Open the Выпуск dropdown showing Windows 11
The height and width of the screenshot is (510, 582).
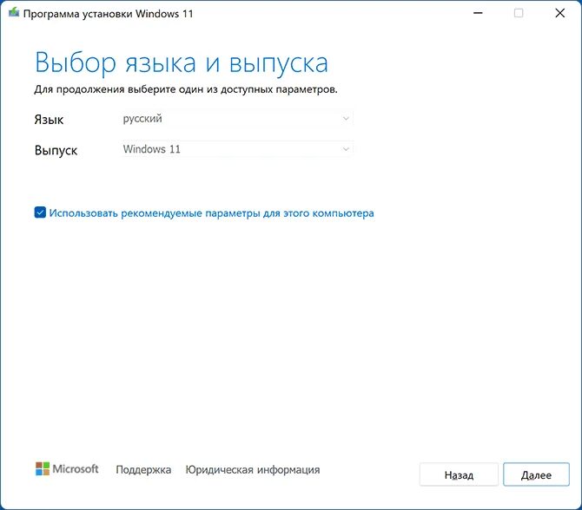coord(237,149)
